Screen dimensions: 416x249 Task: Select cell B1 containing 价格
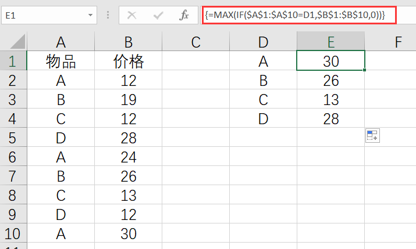129,60
